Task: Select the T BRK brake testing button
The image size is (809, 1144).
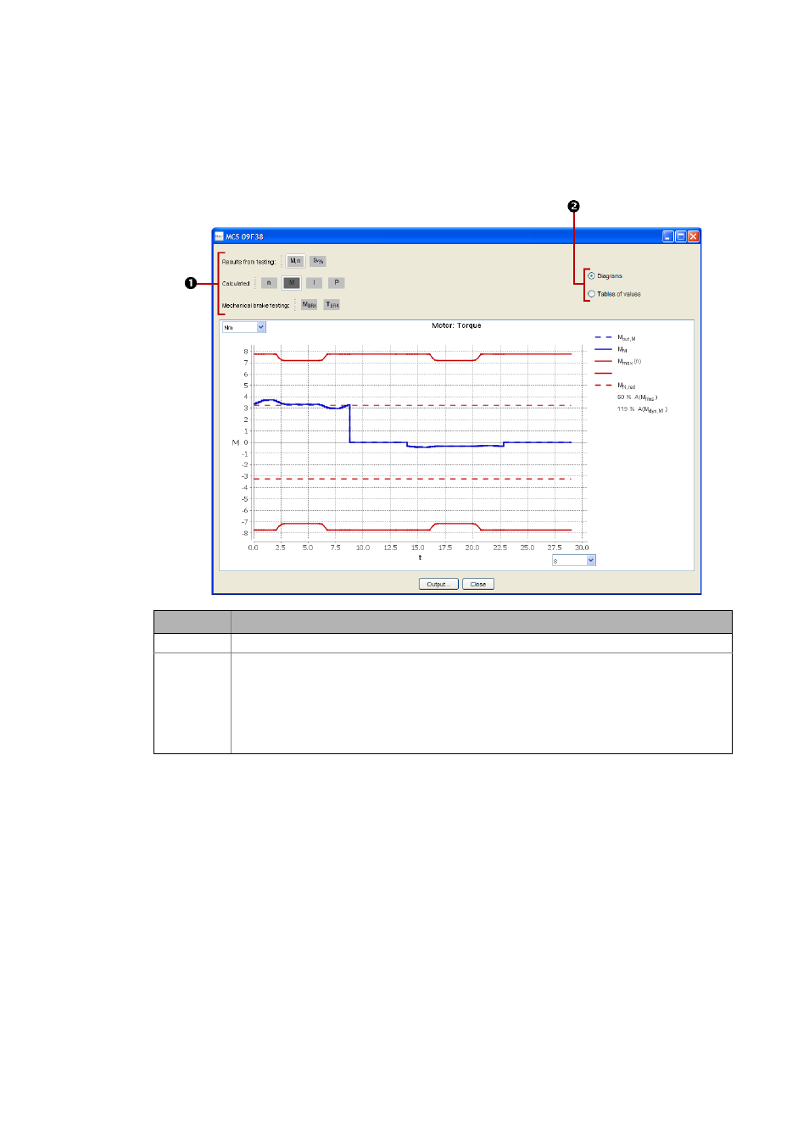Action: [x=332, y=305]
